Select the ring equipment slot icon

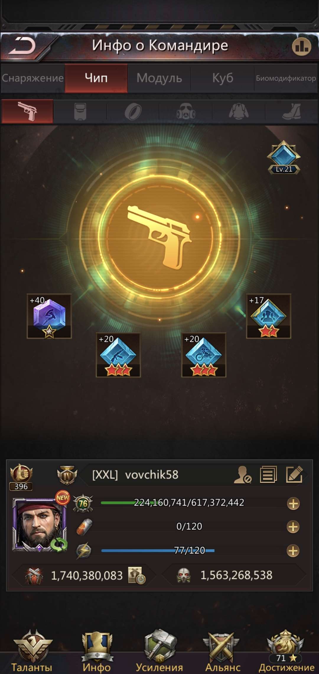point(133,112)
